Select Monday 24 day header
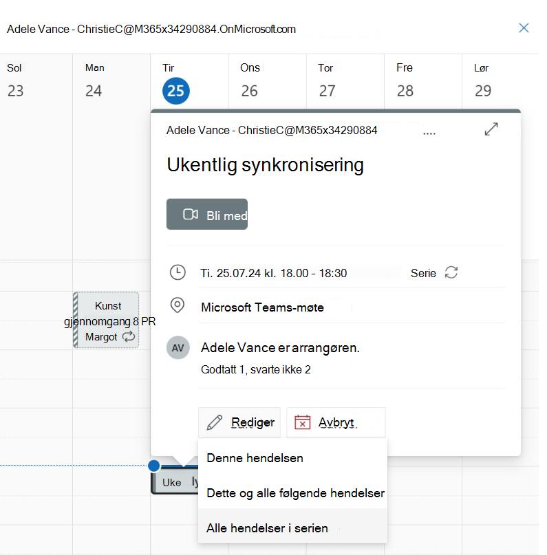 (94, 91)
